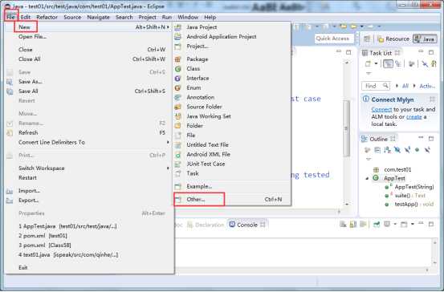Expand Switch Workspace submenu
The height and width of the screenshot is (292, 444).
pos(89,168)
